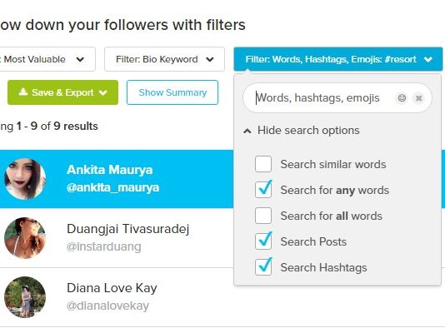Collapse the Words, Hashtags, Emojis filter dropdown

(x=338, y=59)
